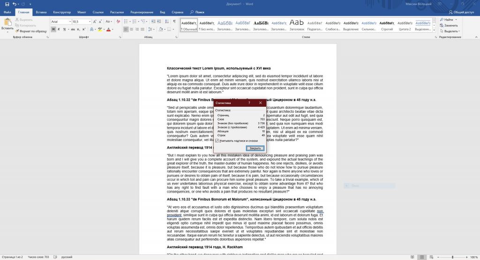Viewport: 480px width, 260px height.
Task: Open the bullet list style dropdown arrow
Action: [129, 22]
